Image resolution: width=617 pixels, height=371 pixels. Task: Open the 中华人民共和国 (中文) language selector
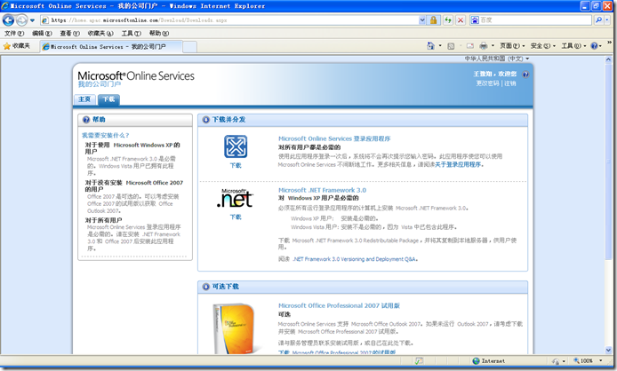click(x=497, y=59)
